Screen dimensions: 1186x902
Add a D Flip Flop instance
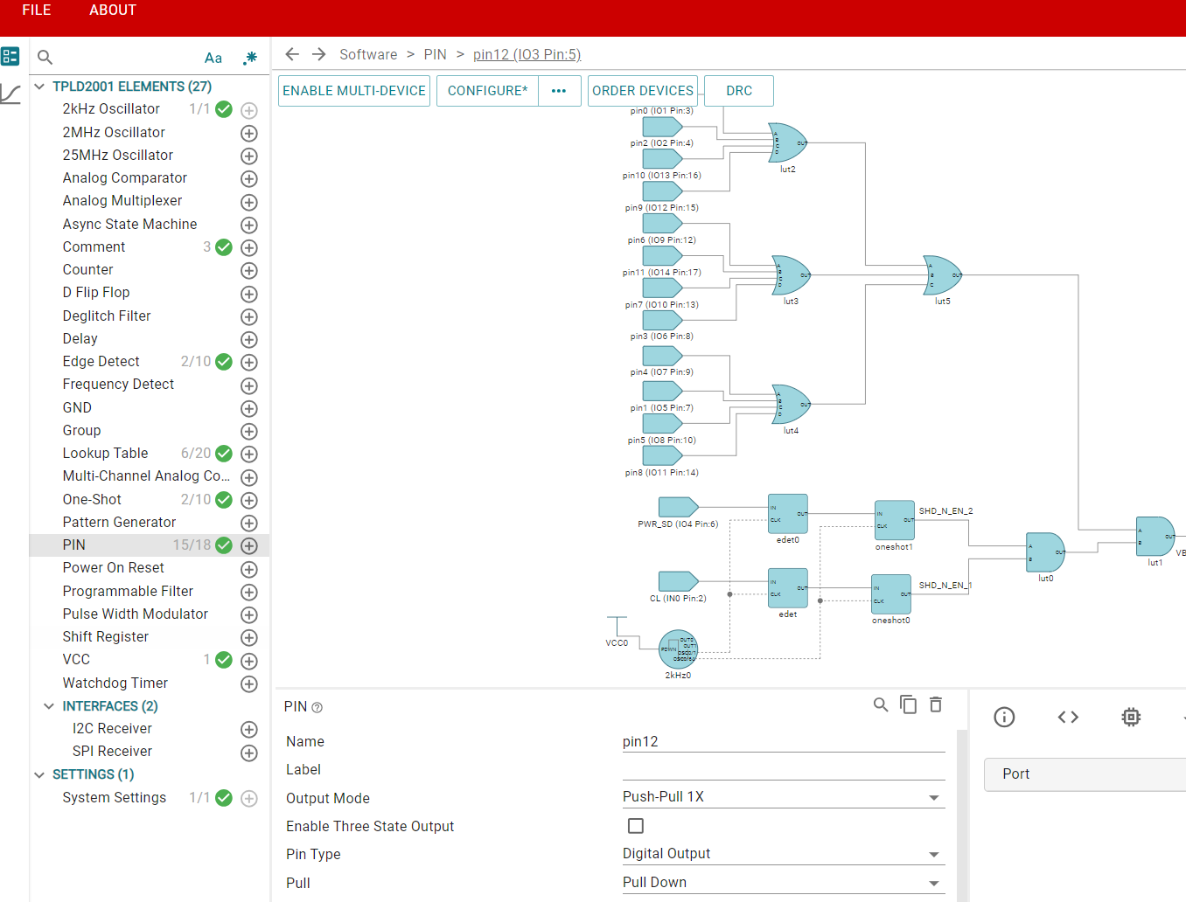(249, 294)
